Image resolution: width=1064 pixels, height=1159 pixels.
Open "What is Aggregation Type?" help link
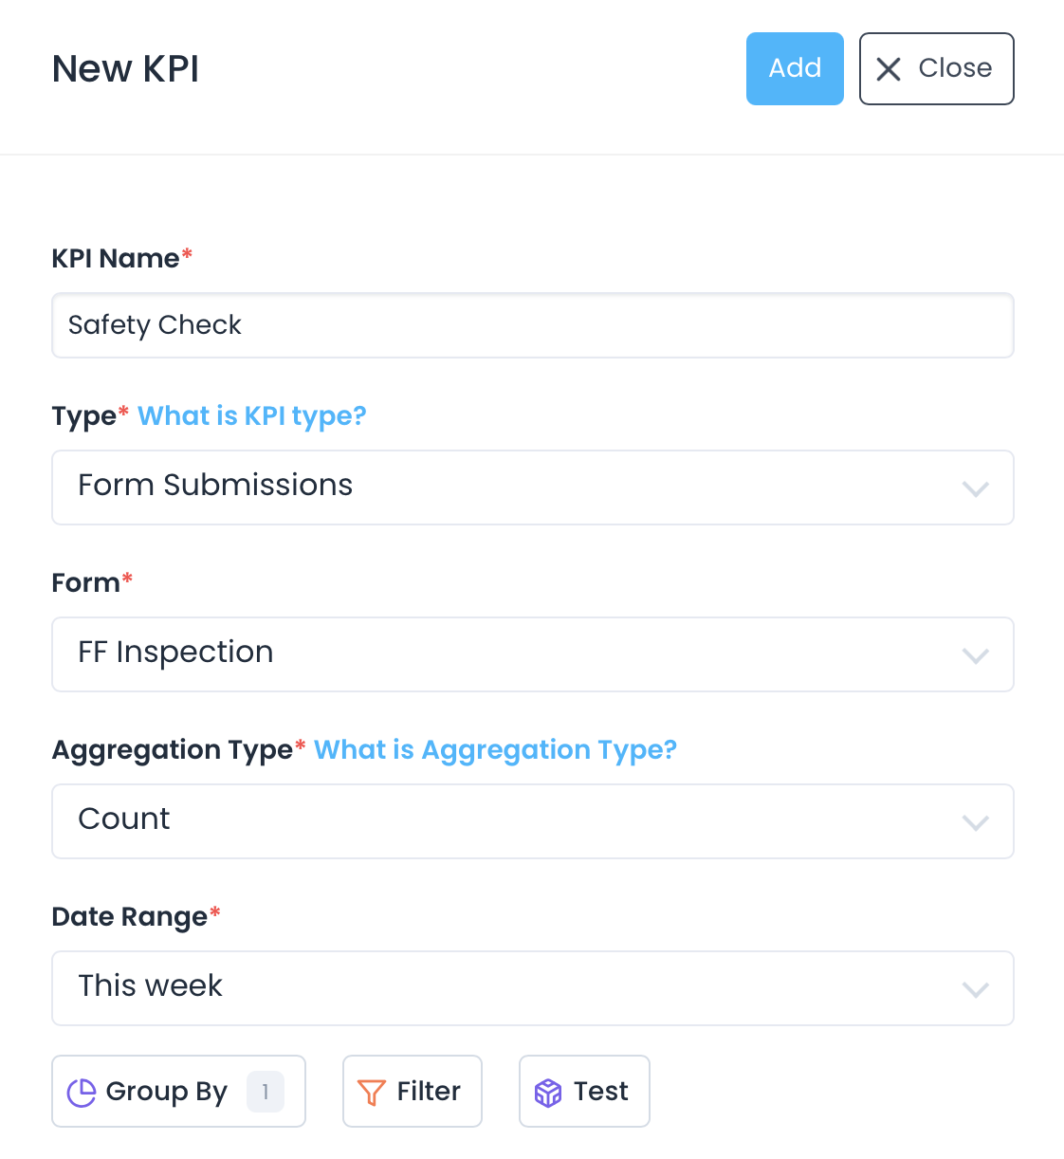[x=495, y=750]
